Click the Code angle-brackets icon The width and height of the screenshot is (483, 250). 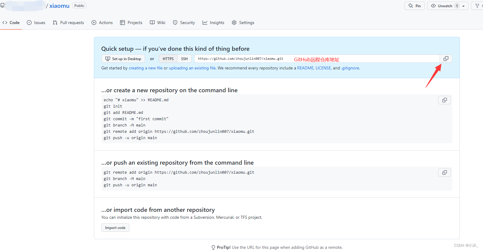click(5, 23)
